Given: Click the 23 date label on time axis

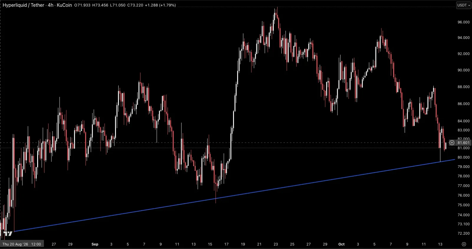Looking at the screenshot, I should [276, 244].
